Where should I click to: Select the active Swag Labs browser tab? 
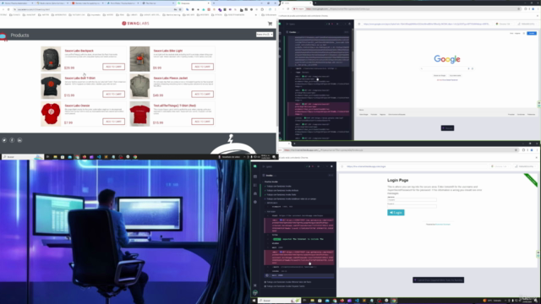coord(193,3)
